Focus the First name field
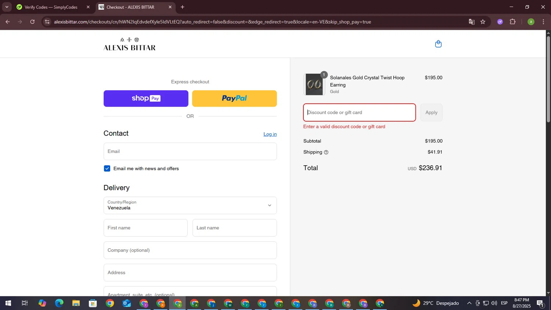This screenshot has width=551, height=310. click(x=145, y=228)
